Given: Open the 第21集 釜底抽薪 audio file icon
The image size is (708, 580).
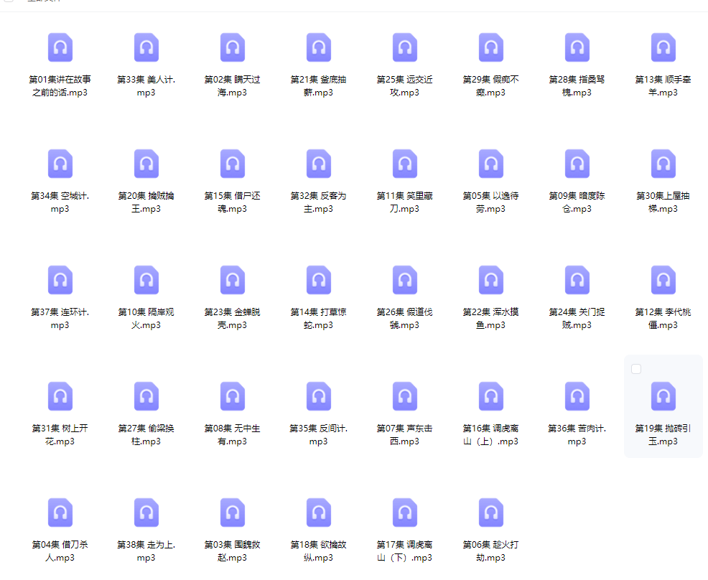Looking at the screenshot, I should coord(319,47).
